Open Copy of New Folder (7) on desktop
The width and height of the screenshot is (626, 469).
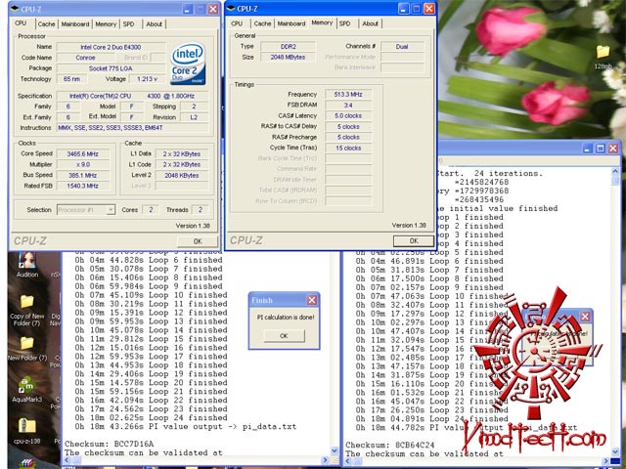[x=27, y=311]
